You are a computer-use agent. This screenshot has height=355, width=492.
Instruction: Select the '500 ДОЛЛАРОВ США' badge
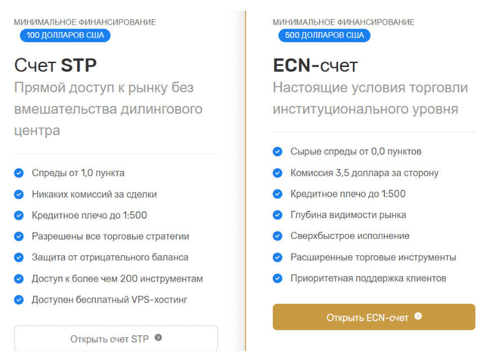click(324, 35)
